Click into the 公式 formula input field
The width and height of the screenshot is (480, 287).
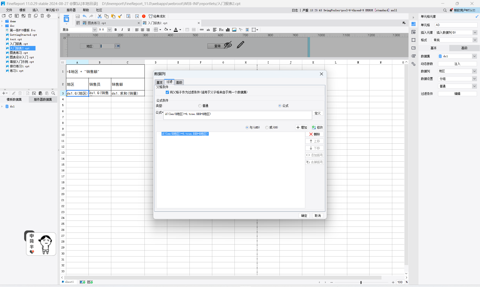[237, 115]
